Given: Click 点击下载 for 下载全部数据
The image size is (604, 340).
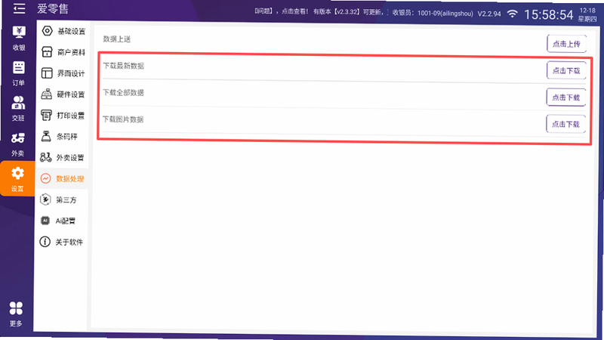Looking at the screenshot, I should point(565,97).
